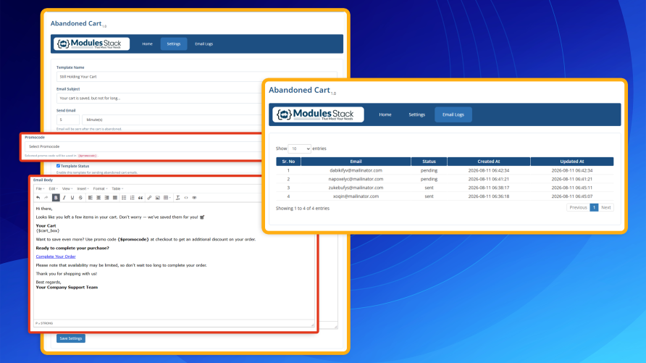Toggle bold formatting in the editor
This screenshot has width=646, height=363.
[x=56, y=198]
